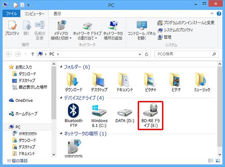Collapse the デバイスとドライブ (4) group

61,98
